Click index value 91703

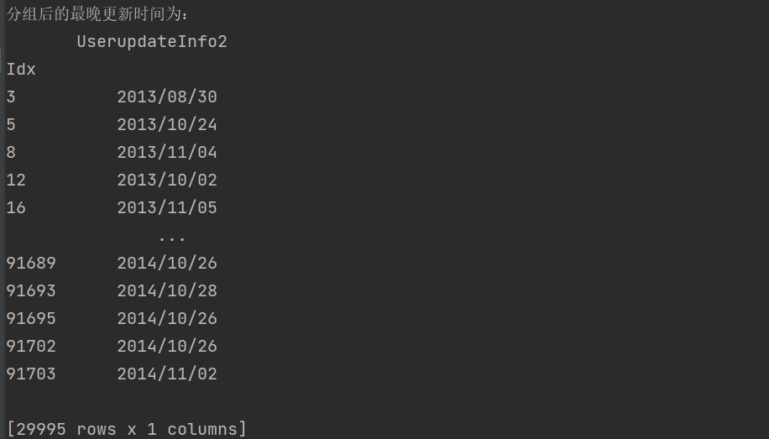(31, 374)
